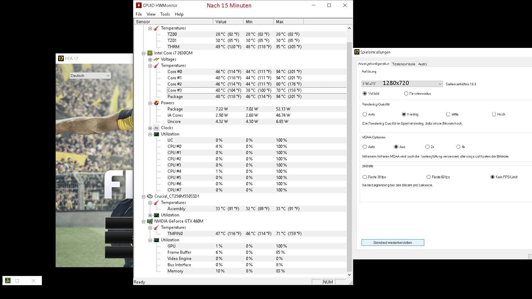Screen dimensions: 532x299
Task: Click the small app icon at bottom left
Action: click(8, 280)
